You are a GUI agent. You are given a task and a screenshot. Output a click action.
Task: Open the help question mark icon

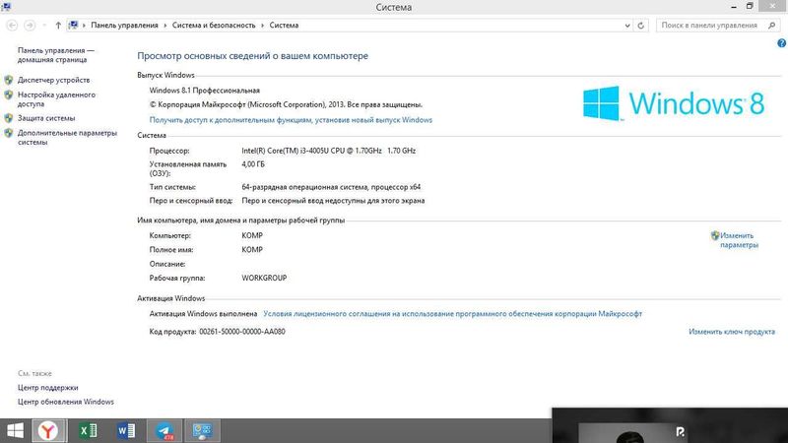[781, 43]
